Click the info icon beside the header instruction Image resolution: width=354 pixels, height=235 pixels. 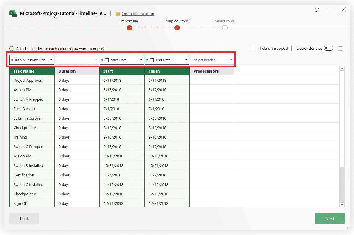12,49
